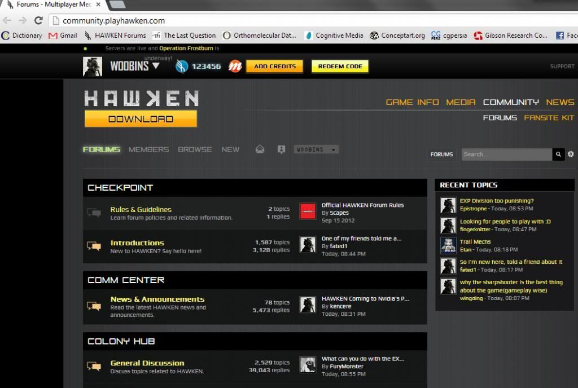The height and width of the screenshot is (388, 578).
Task: Click the FORUMS search scope selector
Action: coord(441,155)
